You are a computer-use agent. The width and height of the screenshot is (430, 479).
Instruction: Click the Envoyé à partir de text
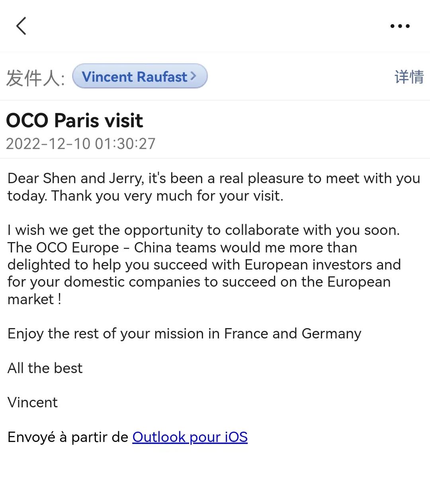point(68,437)
